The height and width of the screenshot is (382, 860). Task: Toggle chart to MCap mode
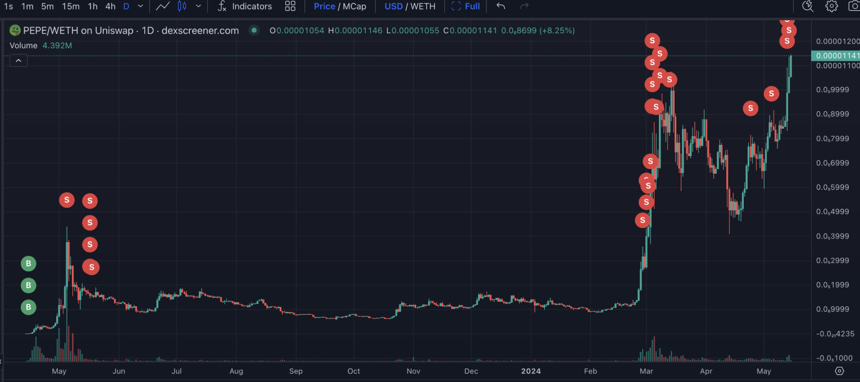coord(354,6)
